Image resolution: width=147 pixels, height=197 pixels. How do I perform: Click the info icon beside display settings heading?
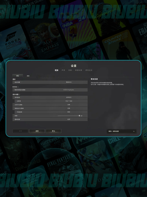click(x=20, y=95)
